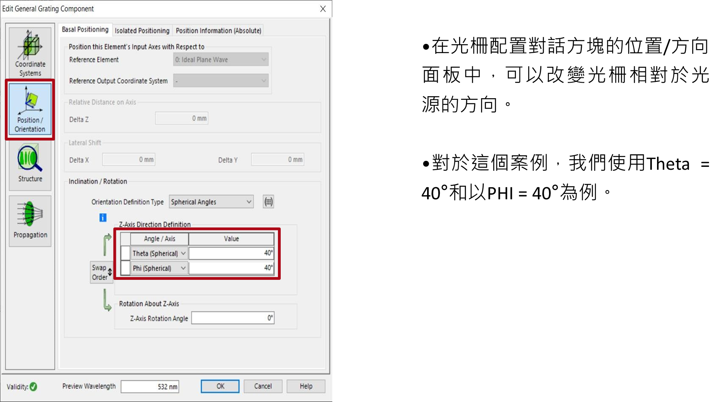723x402 pixels.
Task: Switch to Position Information (Absolute) tab
Action: point(218,30)
